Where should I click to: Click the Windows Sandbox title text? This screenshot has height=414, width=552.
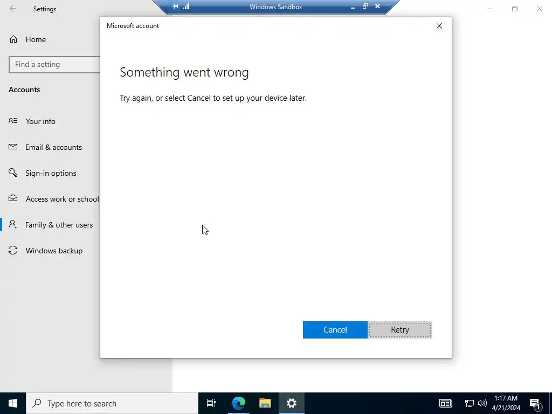[x=275, y=6]
